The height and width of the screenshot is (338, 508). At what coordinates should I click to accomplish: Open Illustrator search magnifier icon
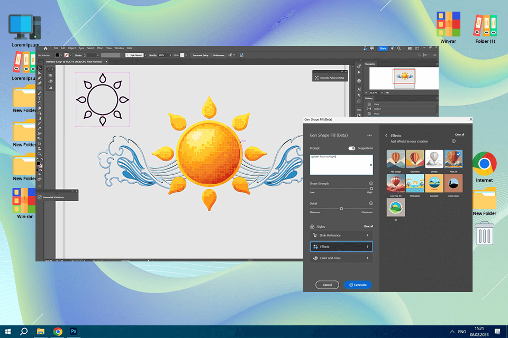coord(399,48)
